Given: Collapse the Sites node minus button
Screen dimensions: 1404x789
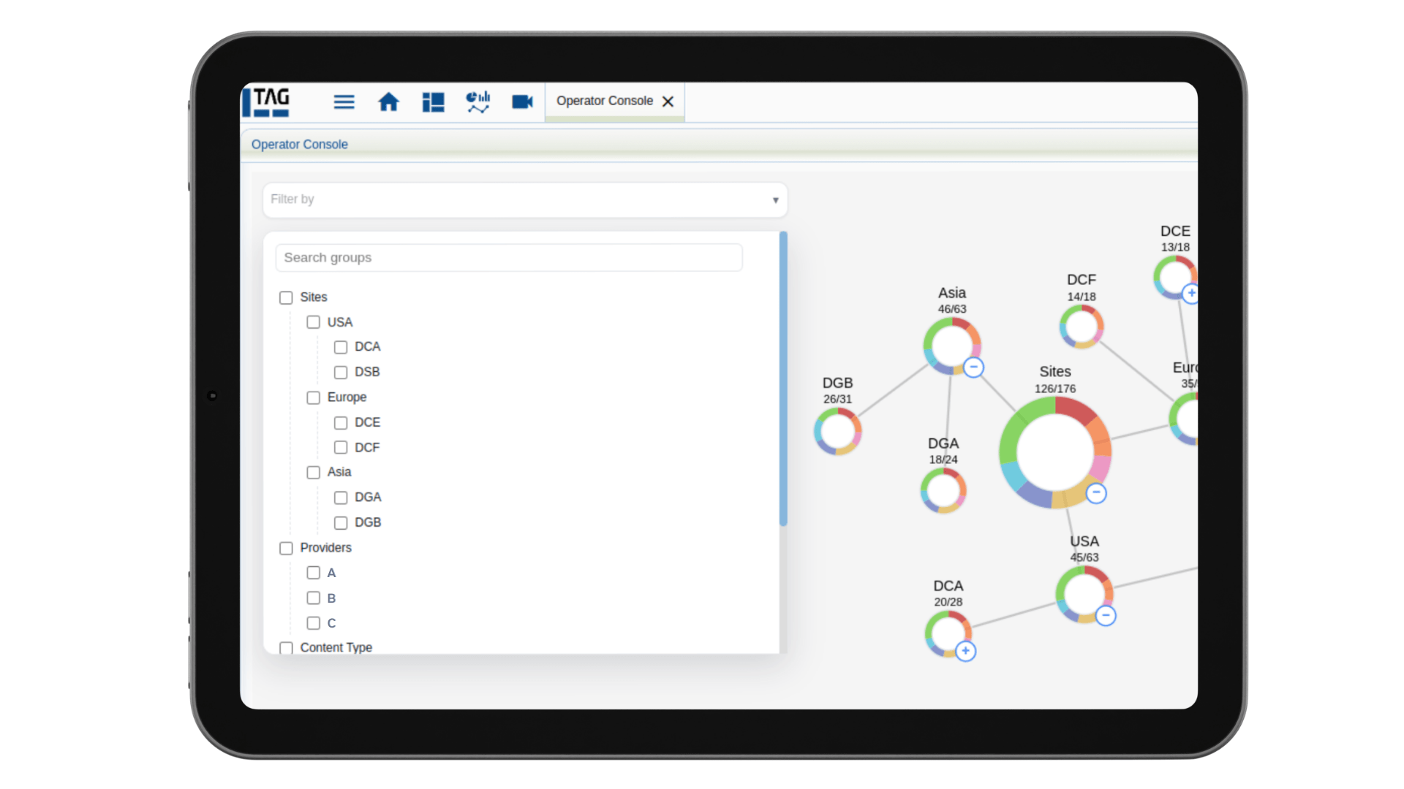Looking at the screenshot, I should pyautogui.click(x=1095, y=493).
